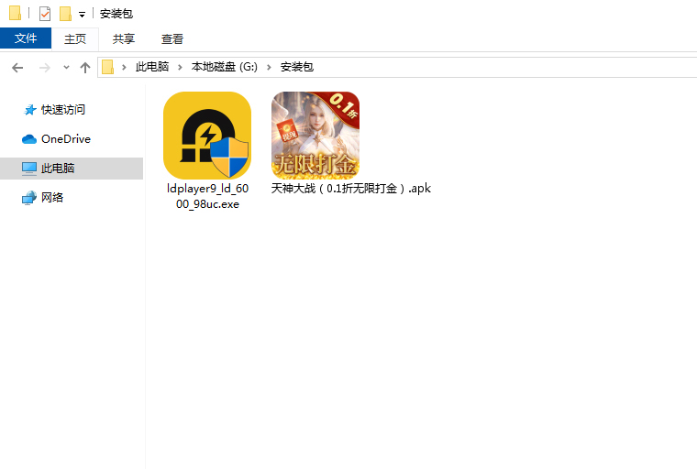This screenshot has width=697, height=469.
Task: Click the new folder icon in the quick access toolbar
Action: pyautogui.click(x=65, y=14)
